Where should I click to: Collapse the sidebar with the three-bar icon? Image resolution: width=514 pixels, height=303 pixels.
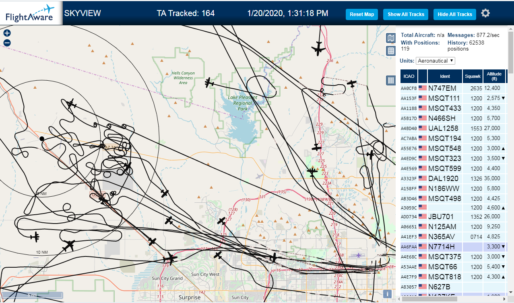(390, 80)
